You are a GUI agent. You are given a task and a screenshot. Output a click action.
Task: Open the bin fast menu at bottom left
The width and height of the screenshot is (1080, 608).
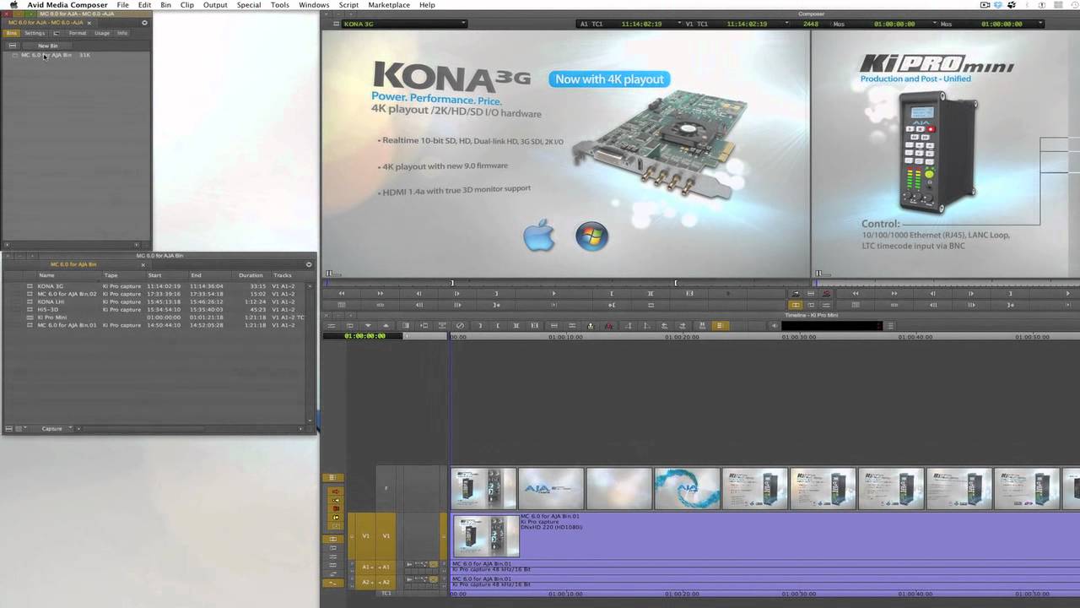[x=10, y=429]
